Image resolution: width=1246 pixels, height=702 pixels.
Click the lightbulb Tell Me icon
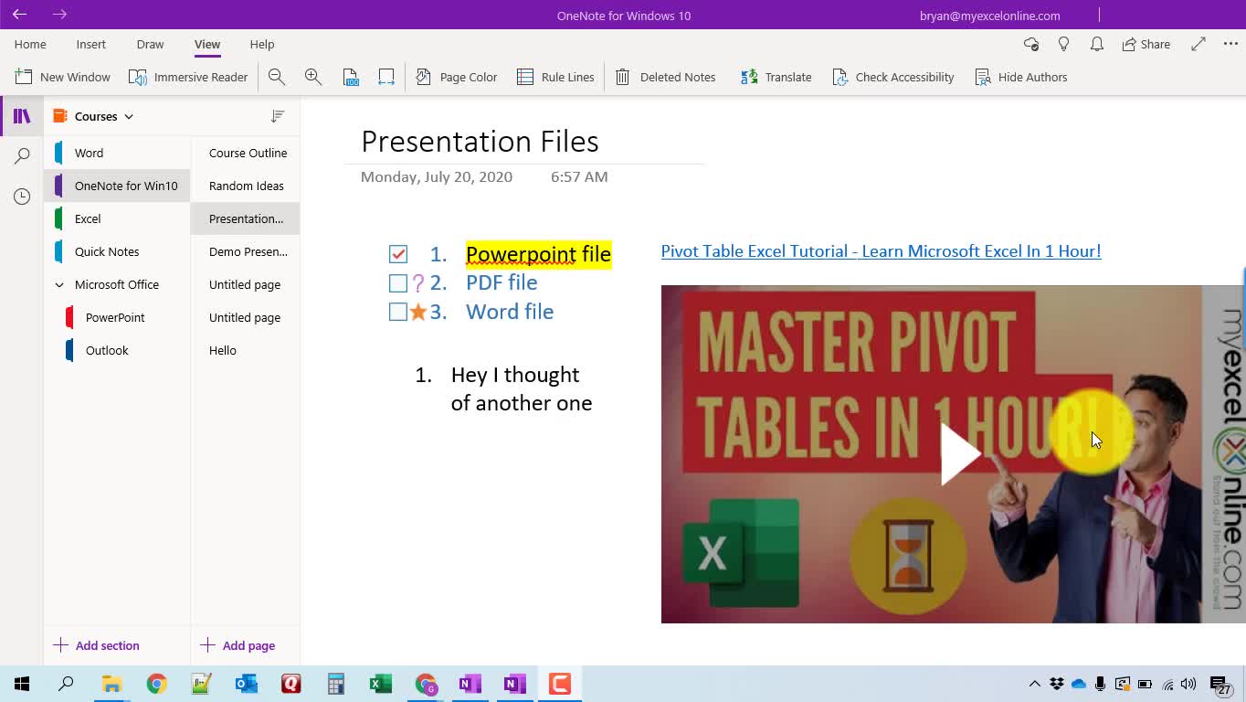(x=1063, y=44)
